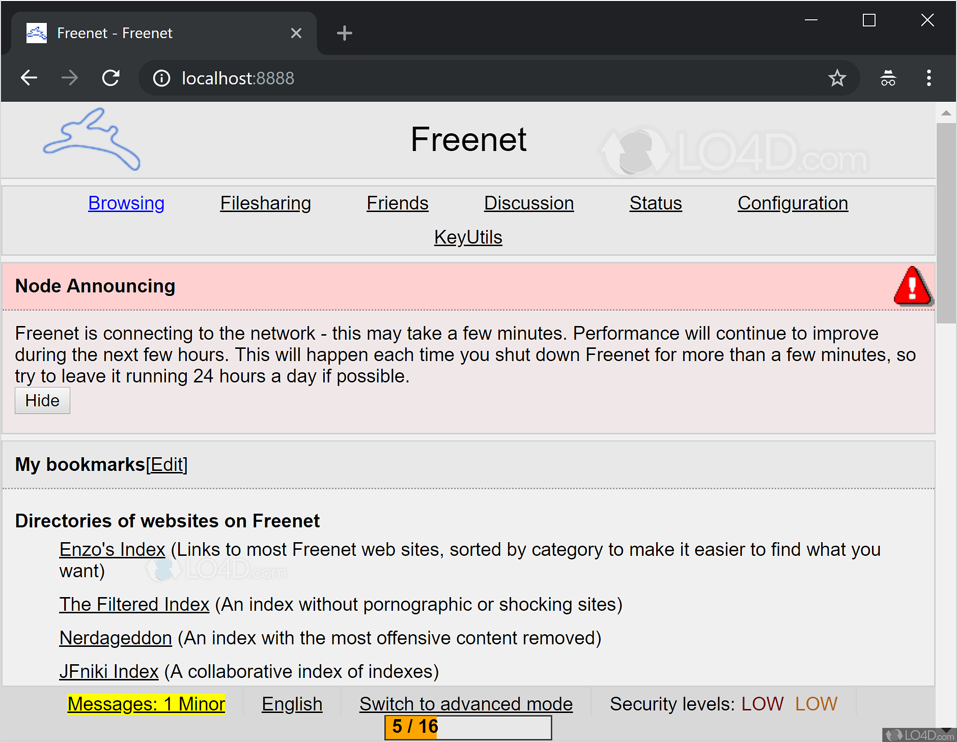Close the Freenet browser tab

point(296,33)
